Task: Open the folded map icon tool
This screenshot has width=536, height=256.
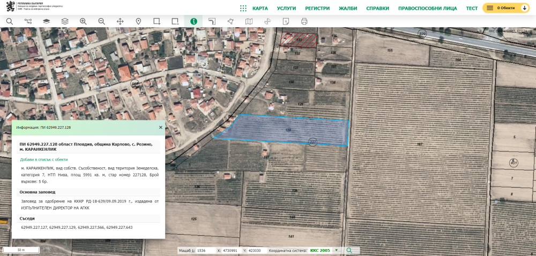Action: [x=249, y=21]
